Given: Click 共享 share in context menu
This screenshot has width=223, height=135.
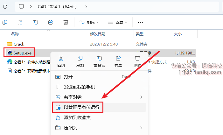Looking at the screenshot, I should coord(118,61).
